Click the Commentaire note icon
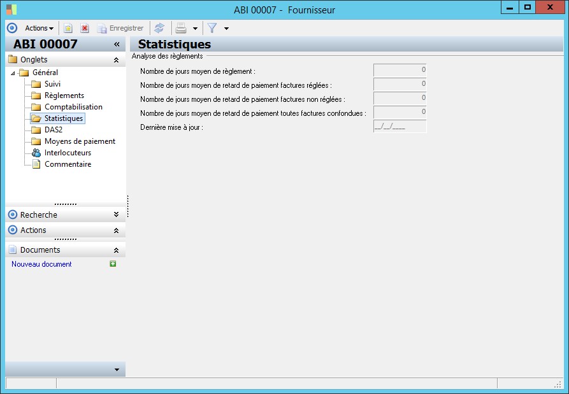 tap(36, 164)
